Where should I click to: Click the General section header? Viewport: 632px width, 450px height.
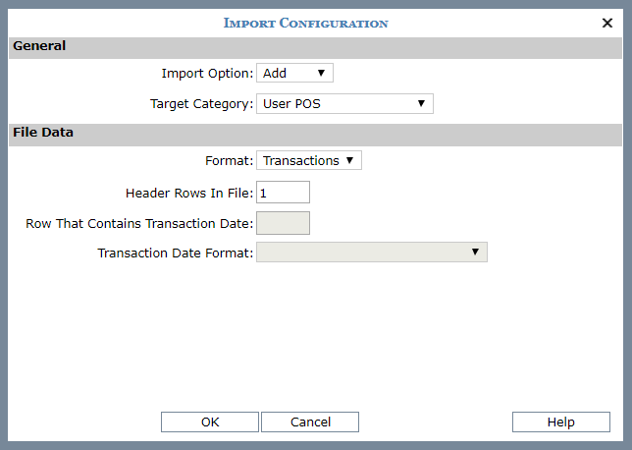(39, 46)
